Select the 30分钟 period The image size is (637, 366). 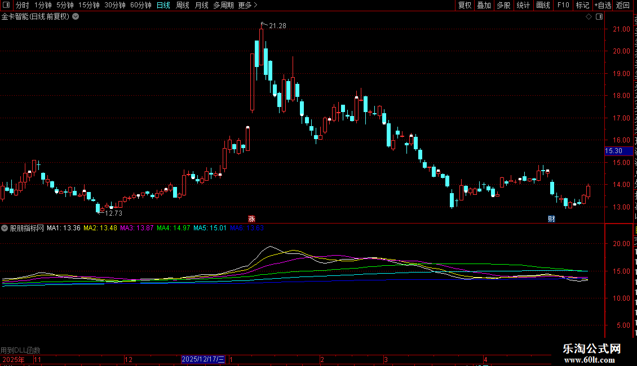coord(114,5)
